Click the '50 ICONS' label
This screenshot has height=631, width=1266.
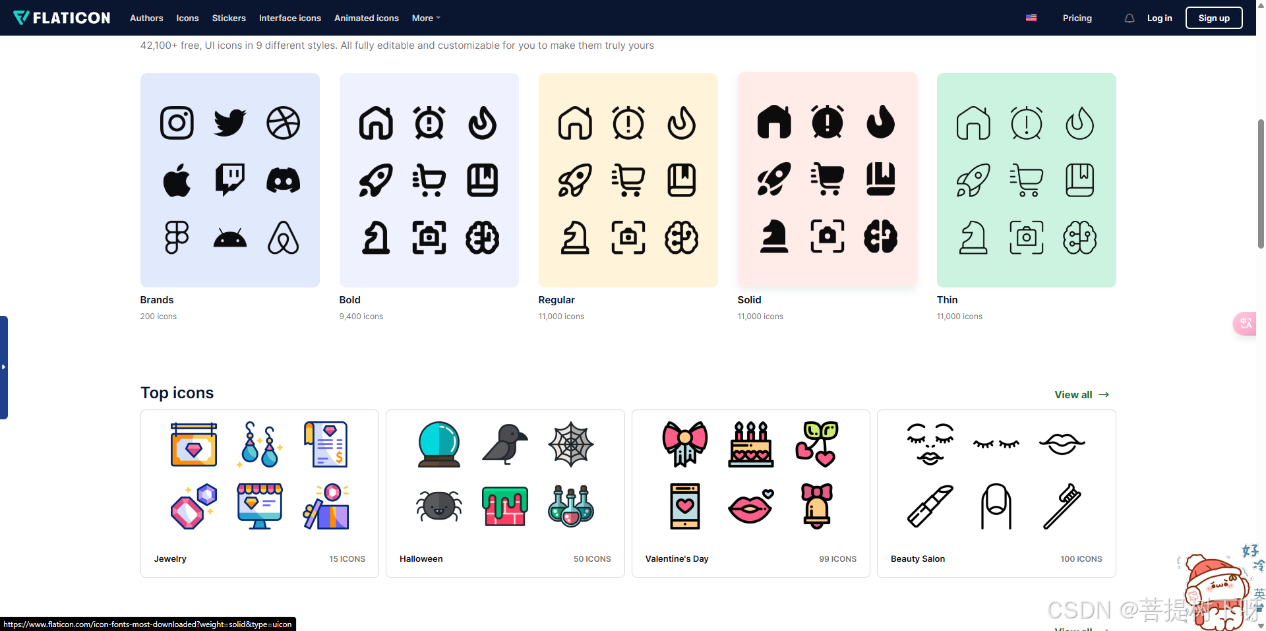click(592, 559)
